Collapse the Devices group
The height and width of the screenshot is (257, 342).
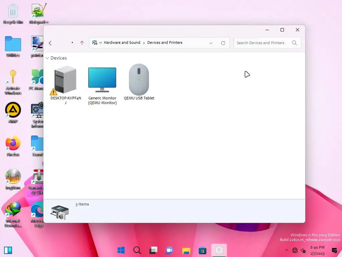(47, 58)
